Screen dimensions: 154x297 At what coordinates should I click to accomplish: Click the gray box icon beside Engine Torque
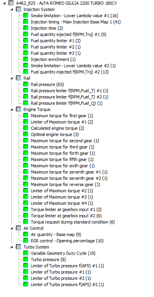(19, 109)
